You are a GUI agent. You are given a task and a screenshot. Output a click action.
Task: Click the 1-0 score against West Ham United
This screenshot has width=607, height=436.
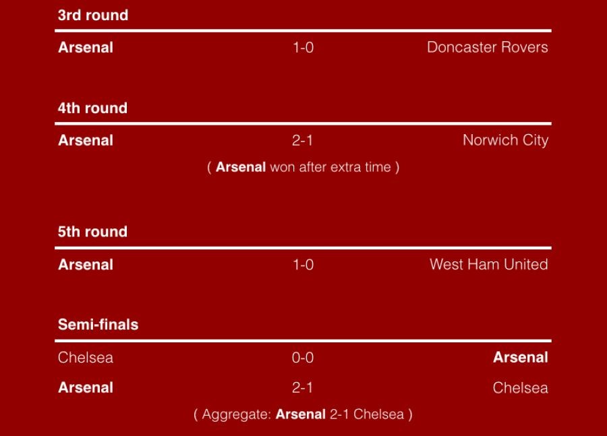303,265
